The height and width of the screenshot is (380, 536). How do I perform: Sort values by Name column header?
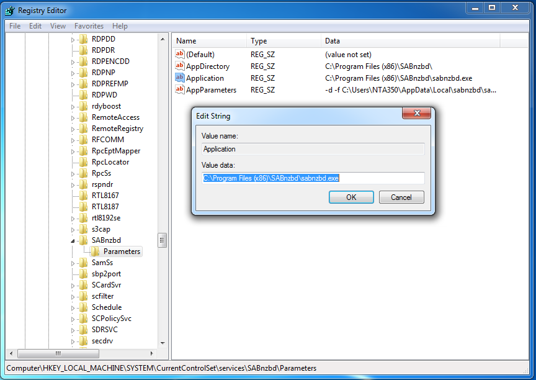click(209, 41)
